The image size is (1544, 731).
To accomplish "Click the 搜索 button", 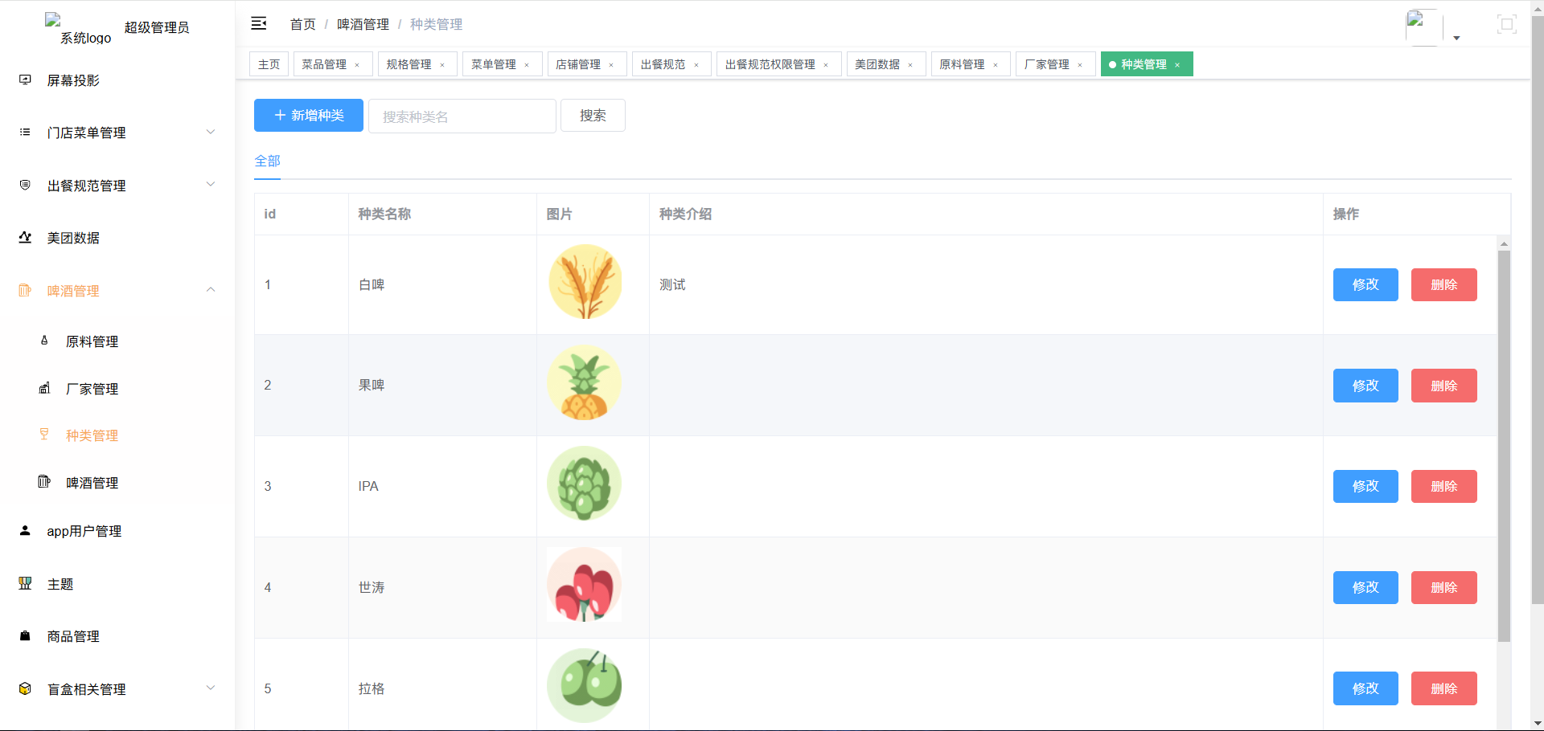I will click(593, 116).
